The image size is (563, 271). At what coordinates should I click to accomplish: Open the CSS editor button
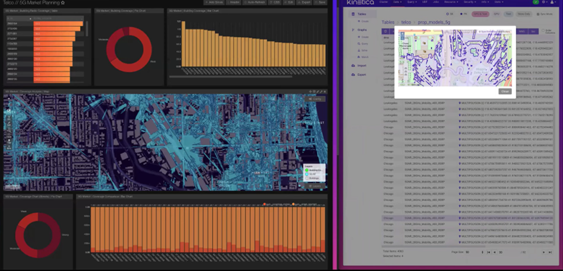tap(275, 2)
